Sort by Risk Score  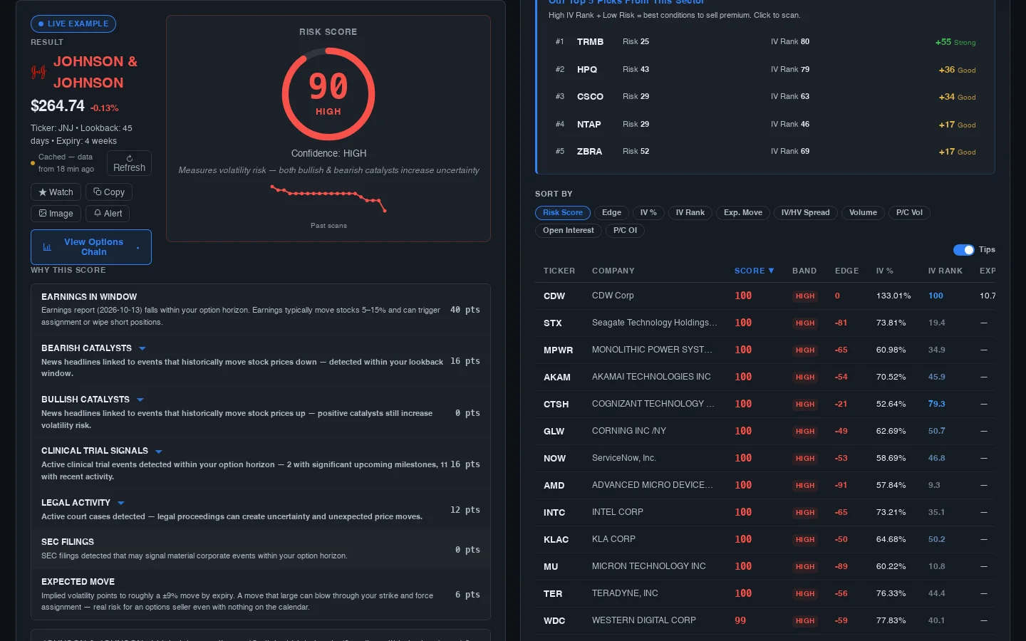pos(563,213)
